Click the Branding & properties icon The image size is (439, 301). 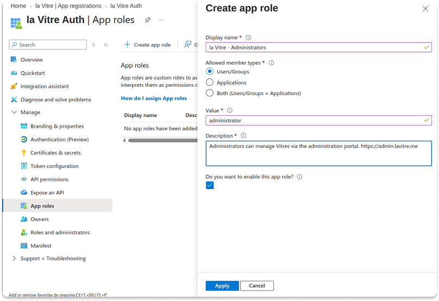click(x=24, y=126)
